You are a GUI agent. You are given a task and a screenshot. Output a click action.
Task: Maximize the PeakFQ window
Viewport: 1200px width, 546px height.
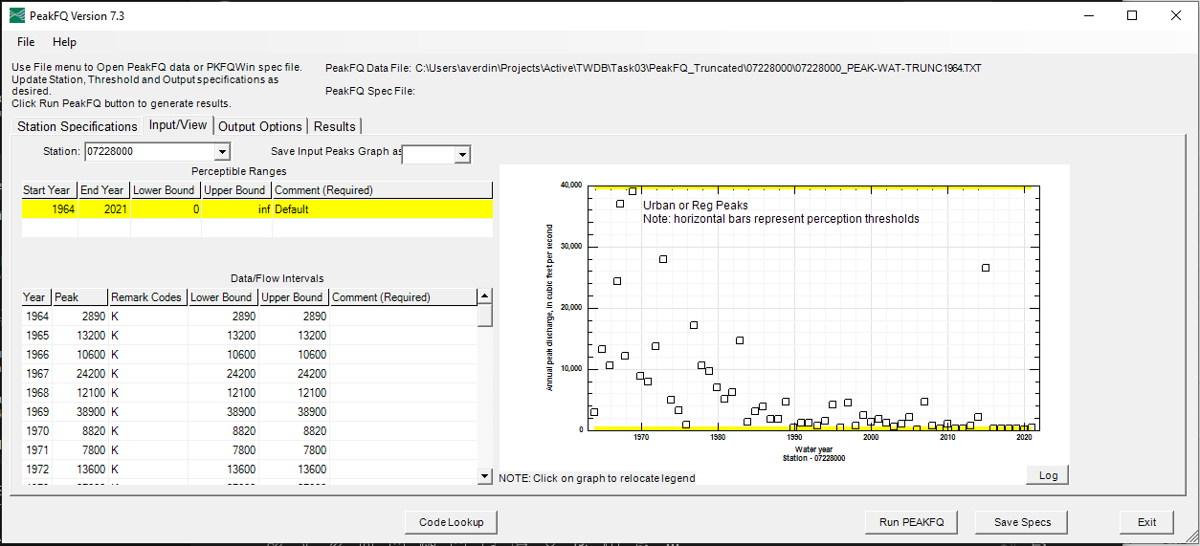tap(1133, 16)
